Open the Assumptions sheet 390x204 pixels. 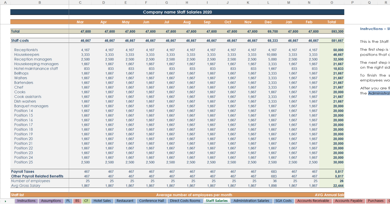point(51,201)
